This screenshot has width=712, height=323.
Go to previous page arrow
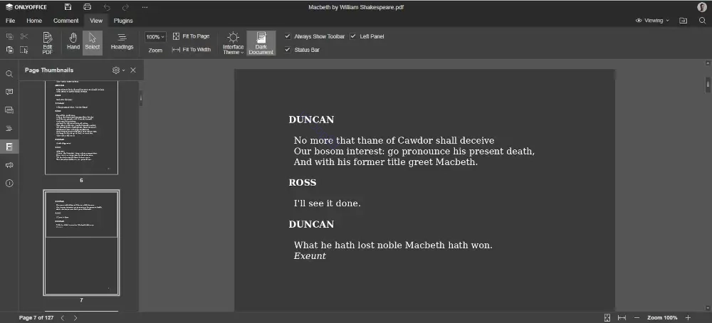tap(63, 318)
